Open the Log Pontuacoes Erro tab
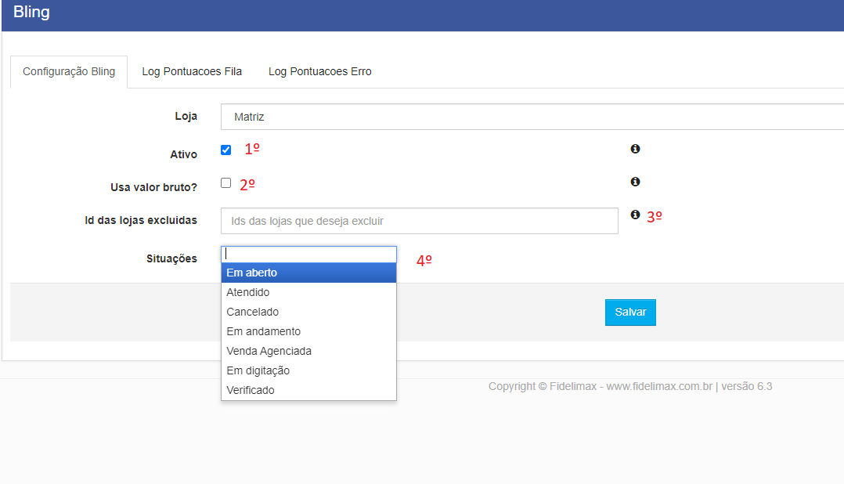This screenshot has width=844, height=484. (319, 71)
